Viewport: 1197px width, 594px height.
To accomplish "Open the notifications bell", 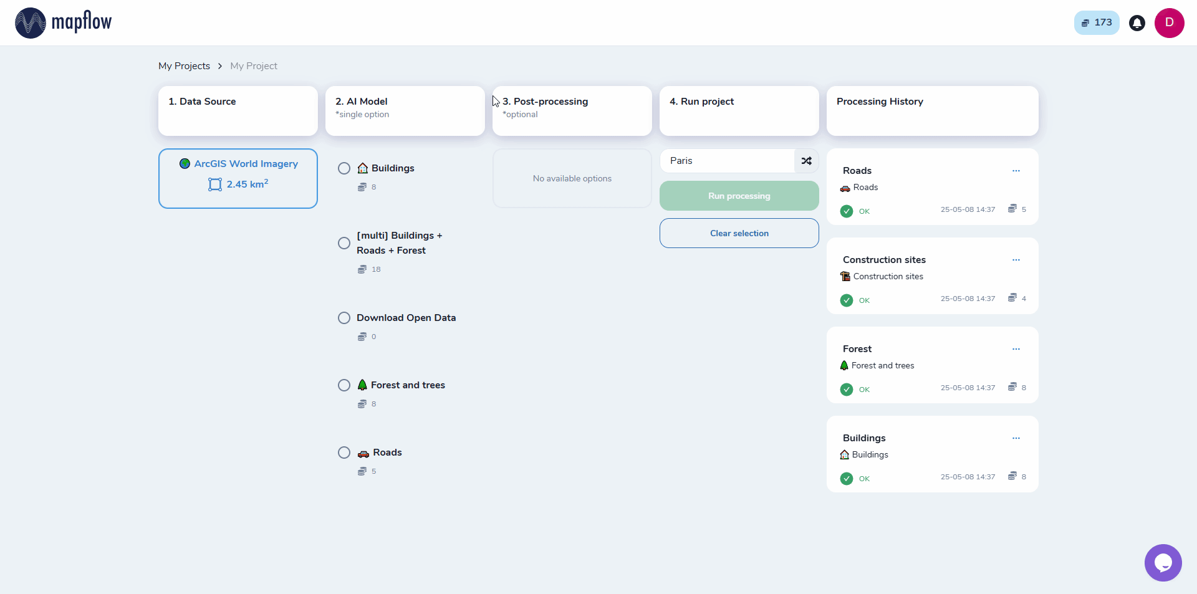I will pos(1137,23).
